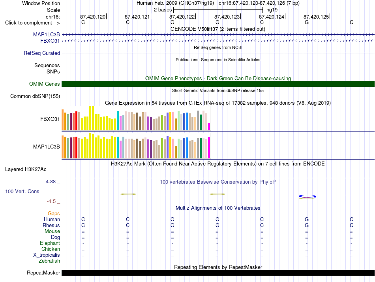Open the 100 Vert. Cons track label
The width and height of the screenshot is (375, 282).
[22, 191]
